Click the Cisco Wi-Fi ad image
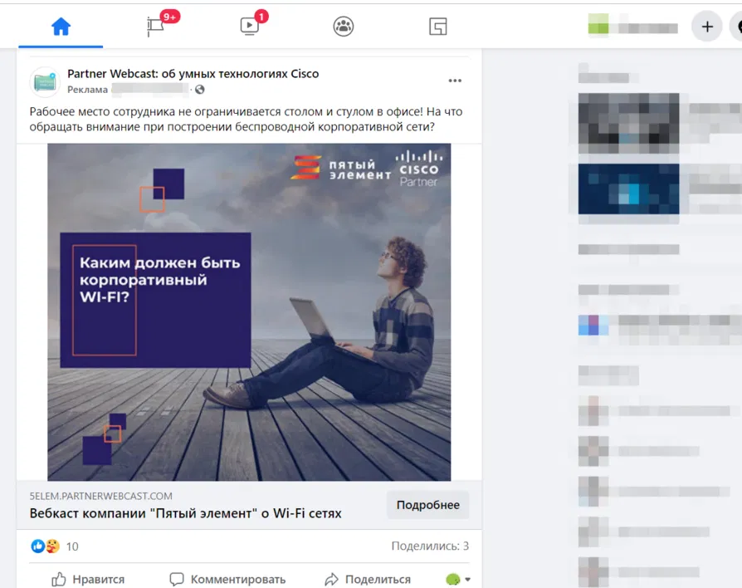 (x=249, y=311)
